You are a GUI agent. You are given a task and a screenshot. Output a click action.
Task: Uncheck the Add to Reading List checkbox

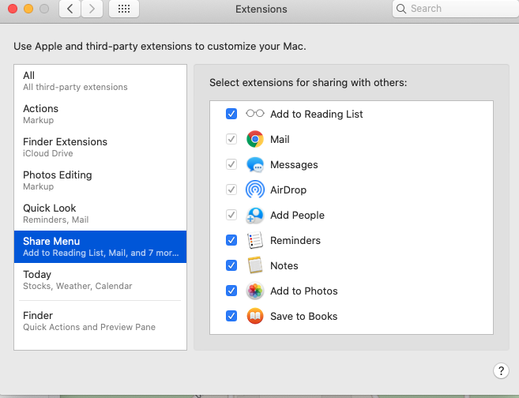click(x=231, y=114)
